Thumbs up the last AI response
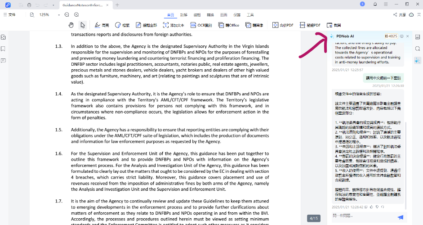This screenshot has width=423, height=225. coord(371,207)
